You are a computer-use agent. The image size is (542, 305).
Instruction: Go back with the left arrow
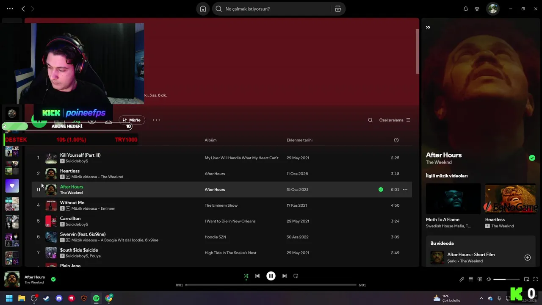coord(23,8)
